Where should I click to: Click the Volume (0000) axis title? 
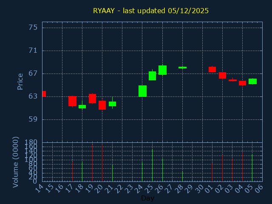[x=16, y=162]
